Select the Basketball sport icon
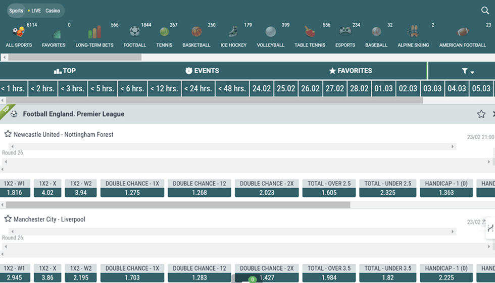This screenshot has height=283, width=495. tap(196, 31)
